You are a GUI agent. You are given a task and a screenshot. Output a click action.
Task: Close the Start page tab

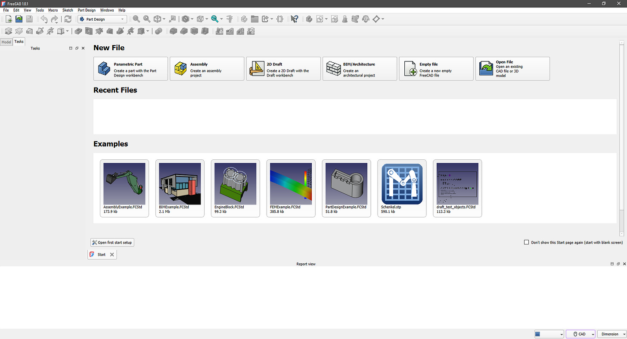point(112,254)
